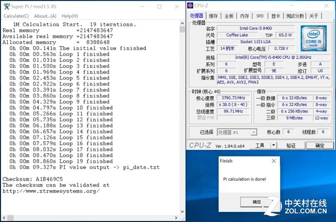The image size is (336, 222).
Task: Close the CPU-Z window
Action: click(x=327, y=6)
